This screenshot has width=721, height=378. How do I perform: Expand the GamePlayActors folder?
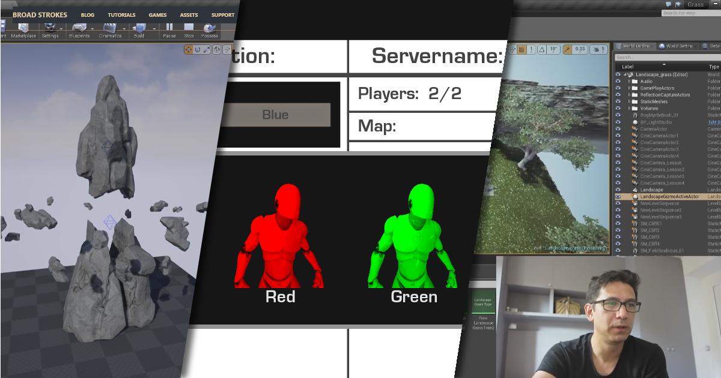629,88
